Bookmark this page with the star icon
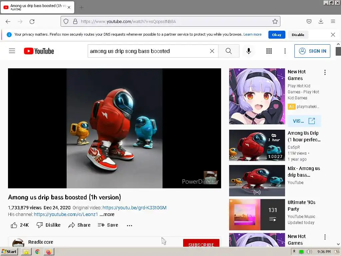The width and height of the screenshot is (341, 256). [275, 21]
